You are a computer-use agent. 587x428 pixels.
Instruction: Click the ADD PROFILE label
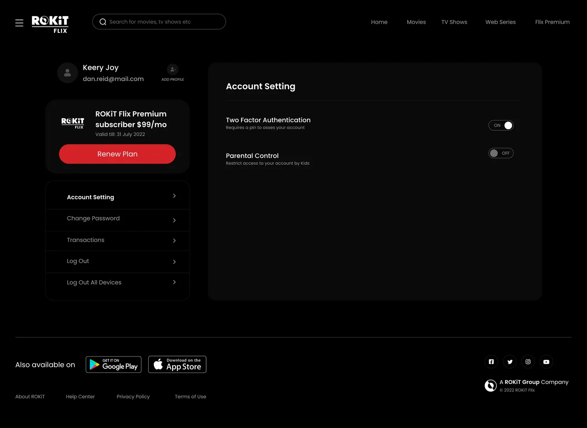(x=173, y=80)
